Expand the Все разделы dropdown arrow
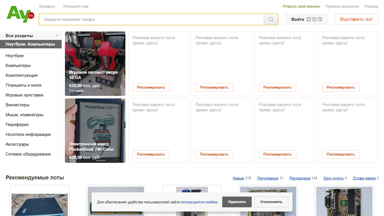The image size is (384, 216). coord(57,36)
